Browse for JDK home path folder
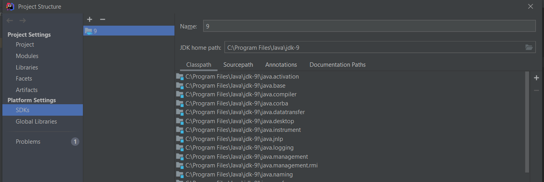The height and width of the screenshot is (182, 544). pos(529,47)
